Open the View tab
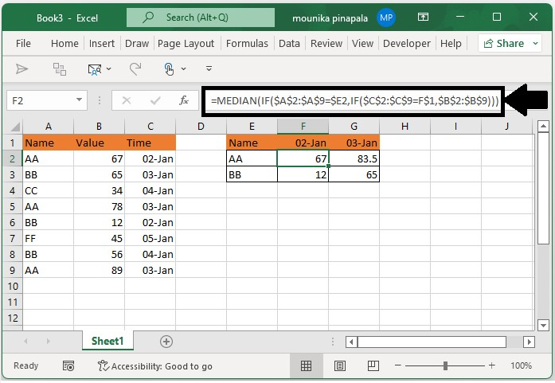The height and width of the screenshot is (383, 555). coord(362,44)
